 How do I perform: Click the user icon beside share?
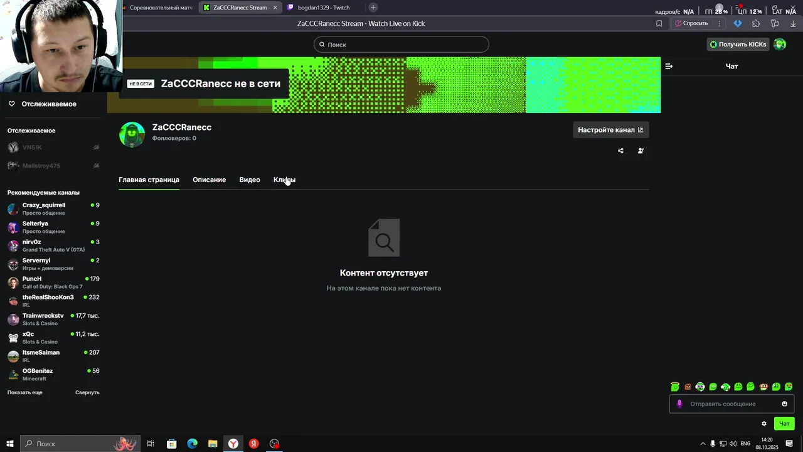click(641, 151)
